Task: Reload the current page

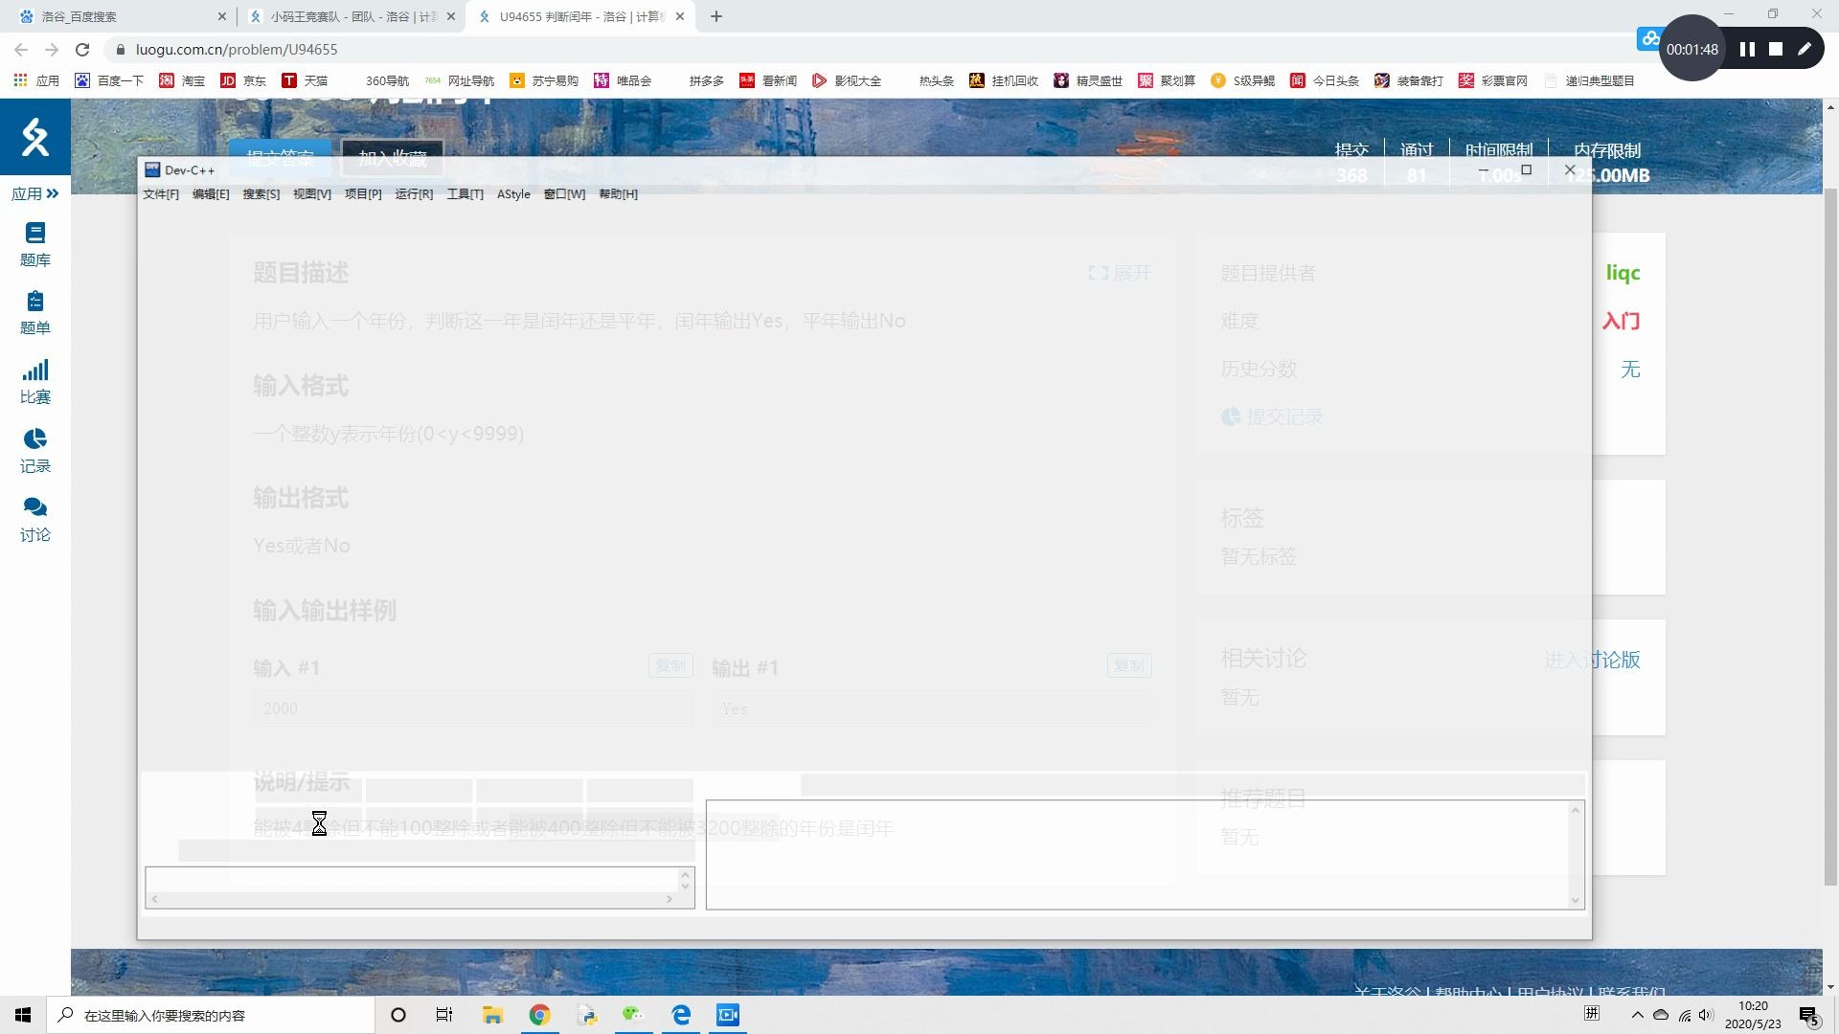Action: tap(82, 49)
